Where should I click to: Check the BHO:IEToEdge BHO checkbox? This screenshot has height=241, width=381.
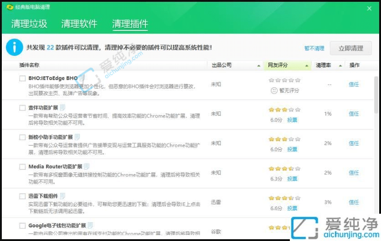(x=22, y=78)
